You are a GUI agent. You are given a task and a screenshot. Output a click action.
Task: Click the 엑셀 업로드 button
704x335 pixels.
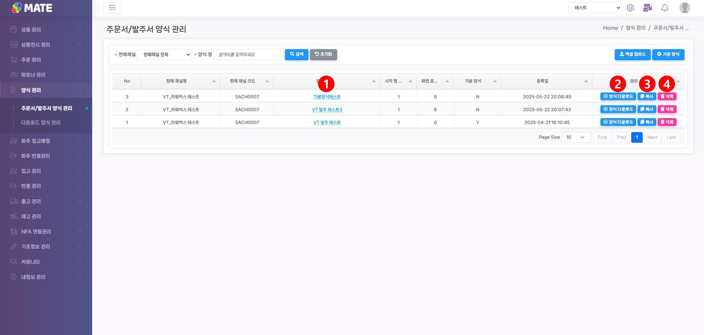[x=632, y=54]
